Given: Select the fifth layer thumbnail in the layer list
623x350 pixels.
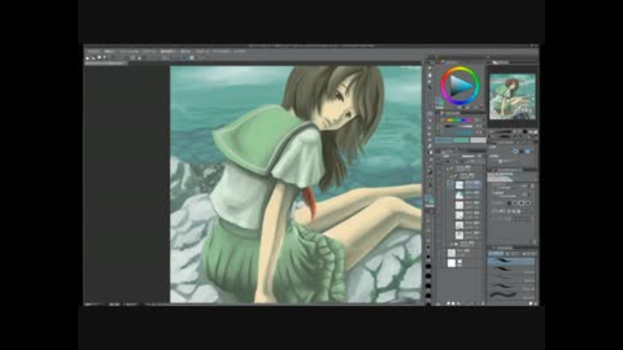Looking at the screenshot, I should [459, 225].
